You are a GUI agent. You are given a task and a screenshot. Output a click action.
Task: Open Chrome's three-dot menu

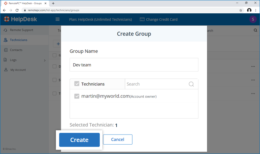tap(255, 10)
